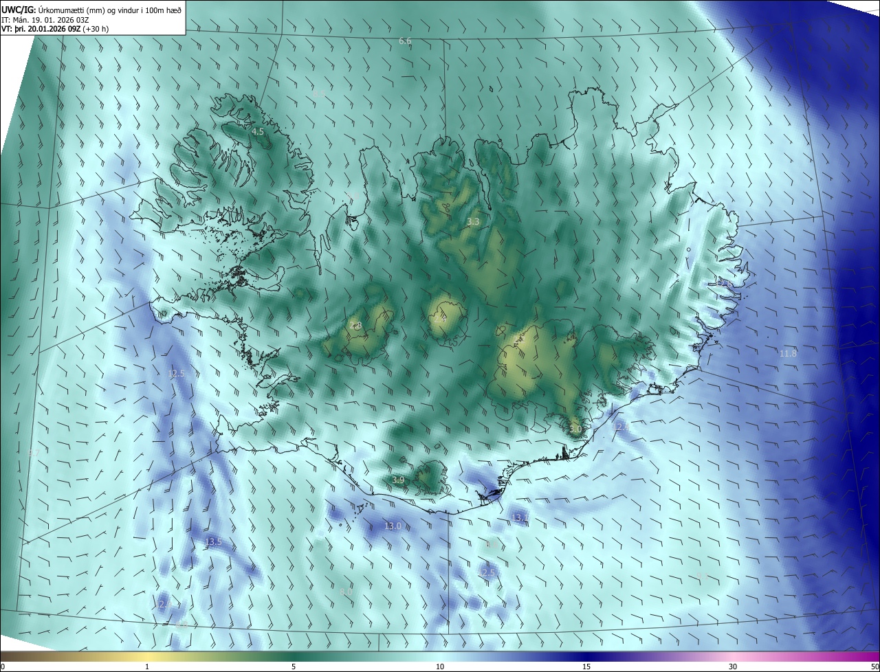880x672 pixels.
Task: Click the 2.8 value on the western glacier
Action: [x=355, y=326]
